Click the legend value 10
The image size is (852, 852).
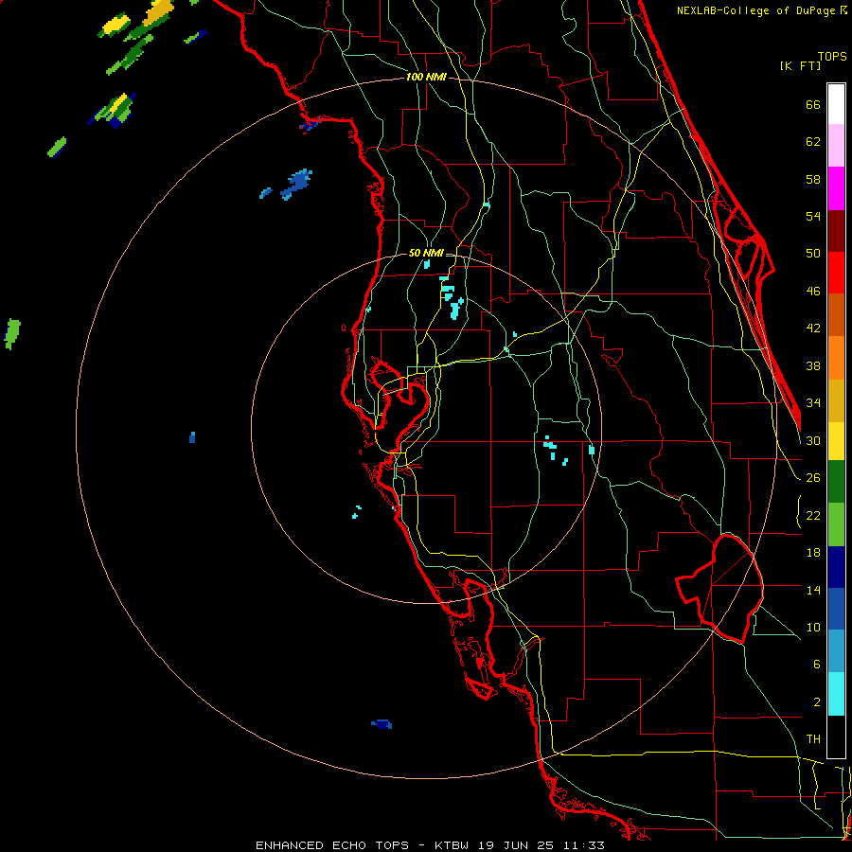click(813, 628)
